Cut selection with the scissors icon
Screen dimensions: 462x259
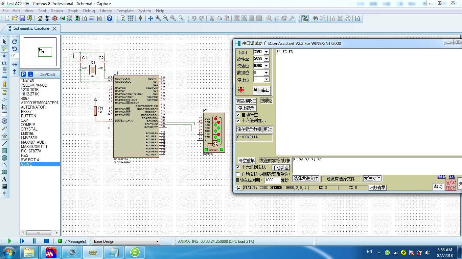[x=212, y=18]
